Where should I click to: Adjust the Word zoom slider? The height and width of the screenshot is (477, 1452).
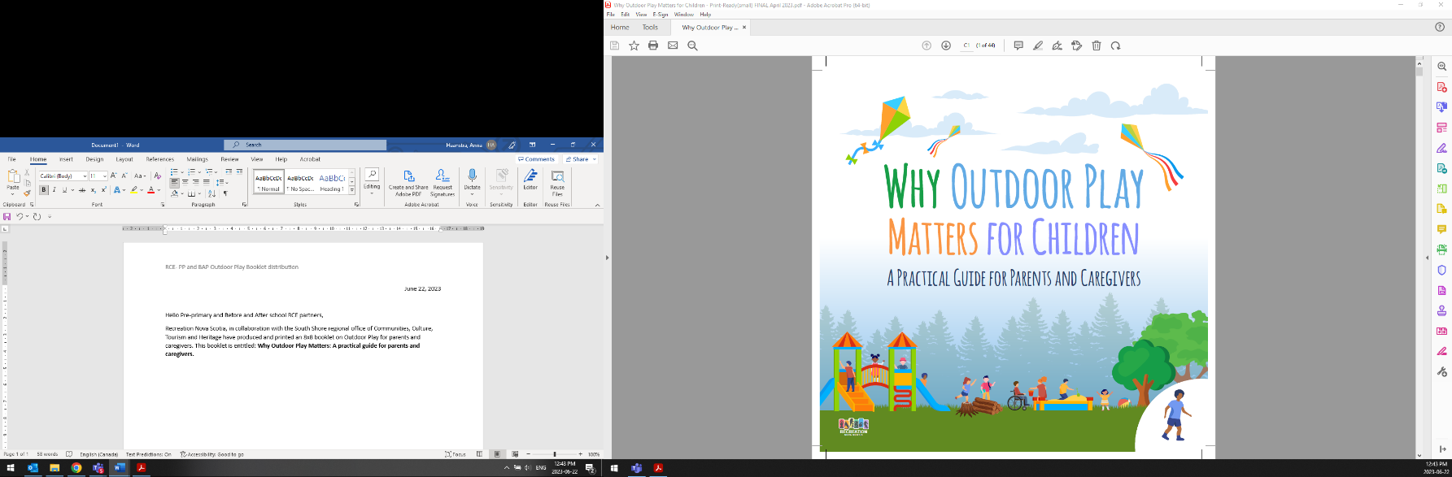pos(555,454)
